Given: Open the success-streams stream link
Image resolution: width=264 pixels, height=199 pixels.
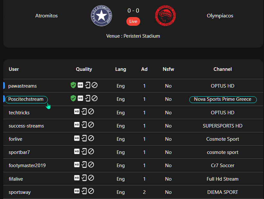Looking at the screenshot, I should click(x=26, y=126).
